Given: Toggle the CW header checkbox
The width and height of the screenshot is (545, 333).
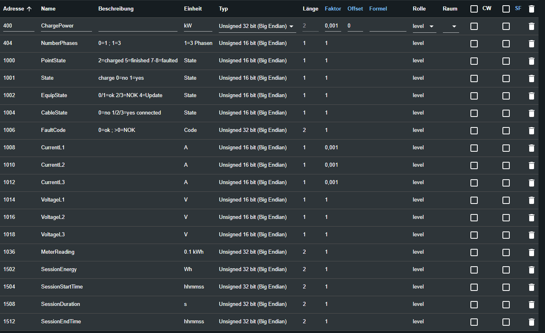Looking at the screenshot, I should click(474, 9).
